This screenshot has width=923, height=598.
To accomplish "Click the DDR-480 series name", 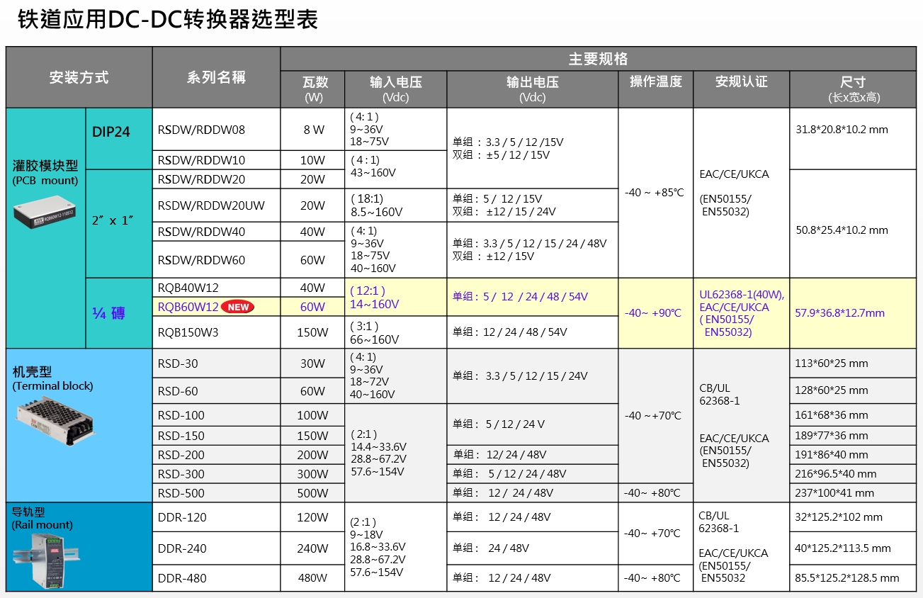I will [181, 577].
